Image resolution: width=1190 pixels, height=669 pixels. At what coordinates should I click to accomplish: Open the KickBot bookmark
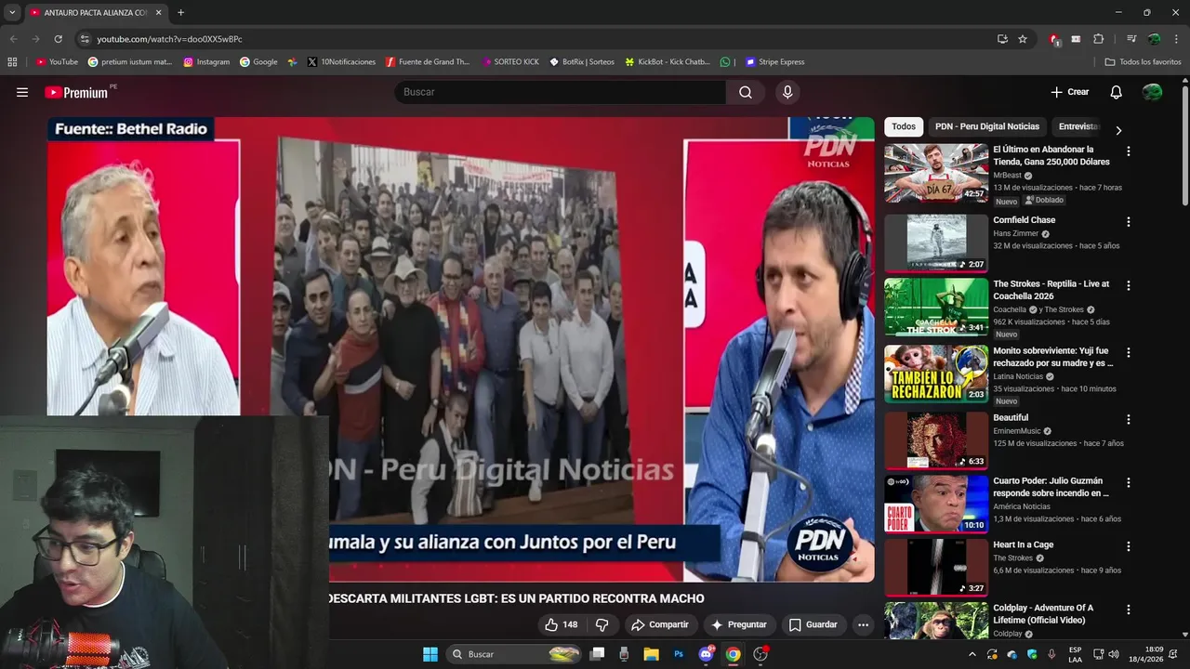pyautogui.click(x=668, y=62)
